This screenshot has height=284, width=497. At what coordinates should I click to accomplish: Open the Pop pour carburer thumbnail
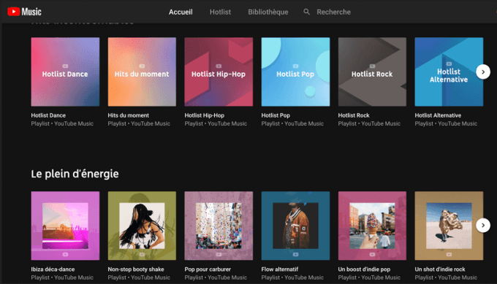coord(219,226)
